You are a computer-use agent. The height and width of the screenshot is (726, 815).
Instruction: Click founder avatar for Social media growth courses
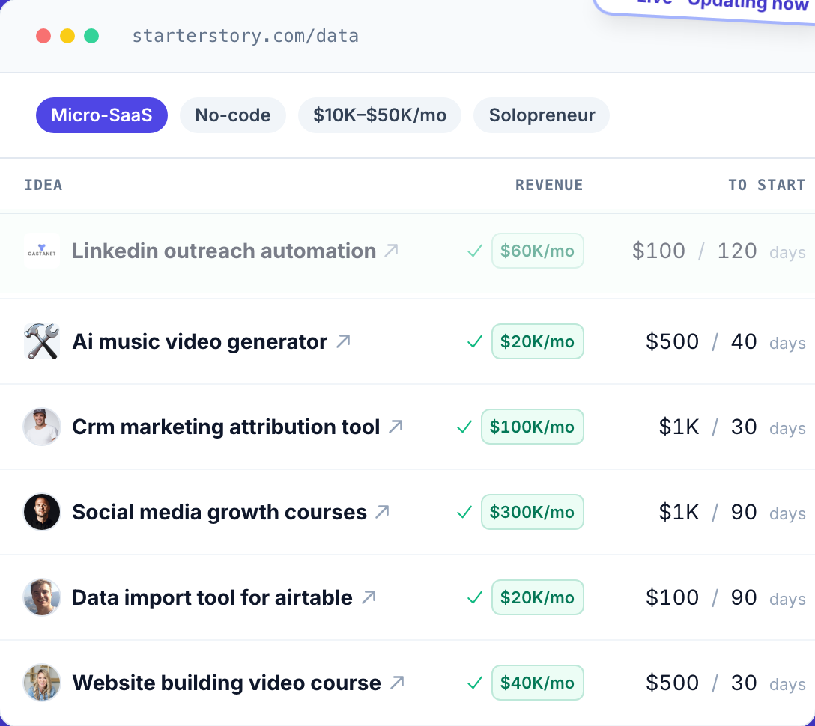pos(42,512)
